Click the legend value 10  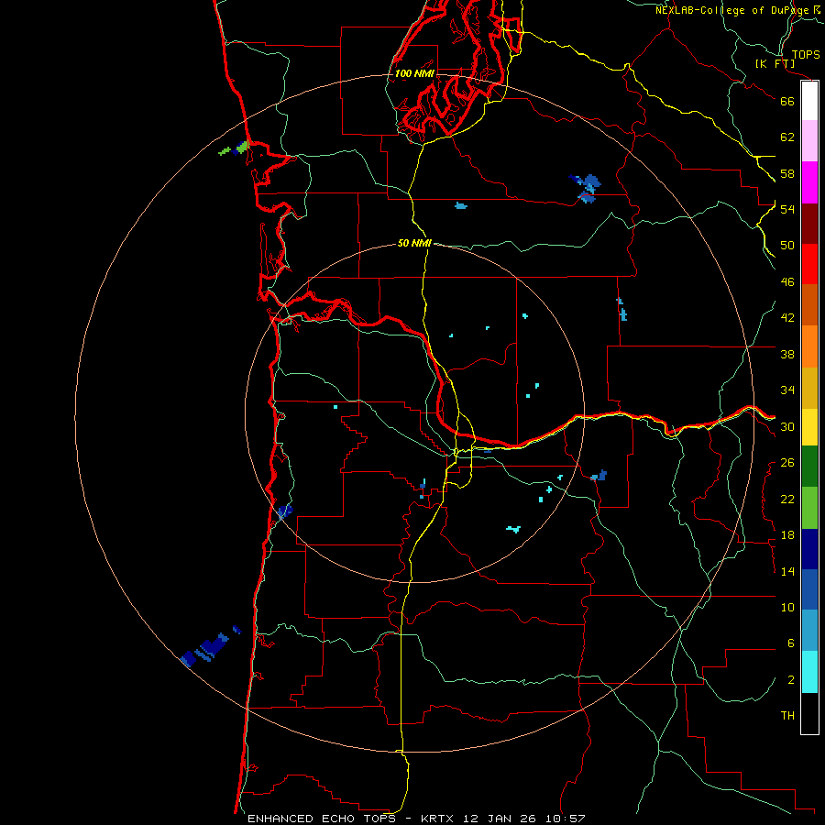pyautogui.click(x=787, y=608)
